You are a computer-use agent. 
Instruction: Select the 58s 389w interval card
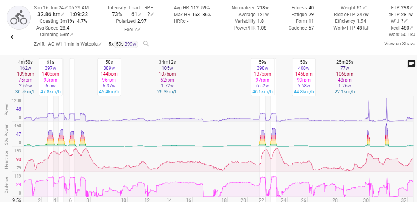(109, 77)
